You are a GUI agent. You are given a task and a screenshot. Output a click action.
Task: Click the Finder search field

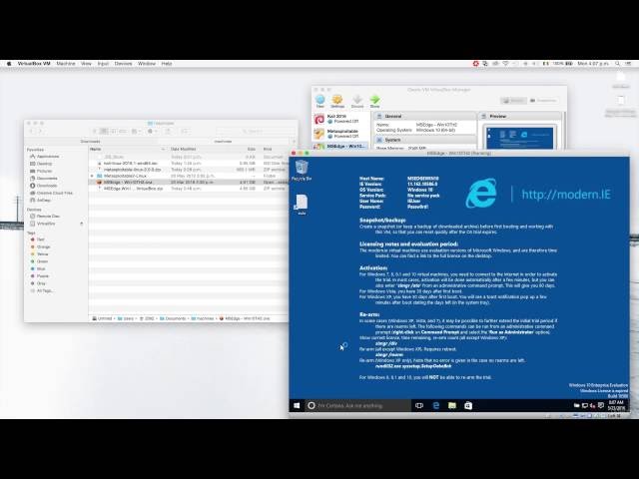[x=256, y=131]
